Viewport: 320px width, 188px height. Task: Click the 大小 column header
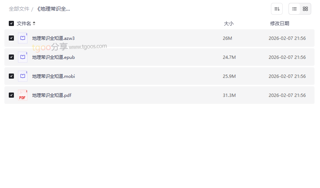pyautogui.click(x=228, y=23)
